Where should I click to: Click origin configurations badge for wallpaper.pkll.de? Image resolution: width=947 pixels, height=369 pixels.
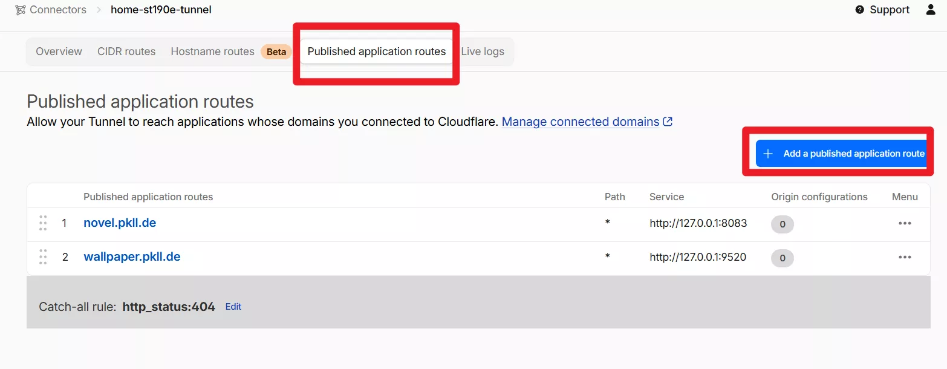pyautogui.click(x=782, y=258)
